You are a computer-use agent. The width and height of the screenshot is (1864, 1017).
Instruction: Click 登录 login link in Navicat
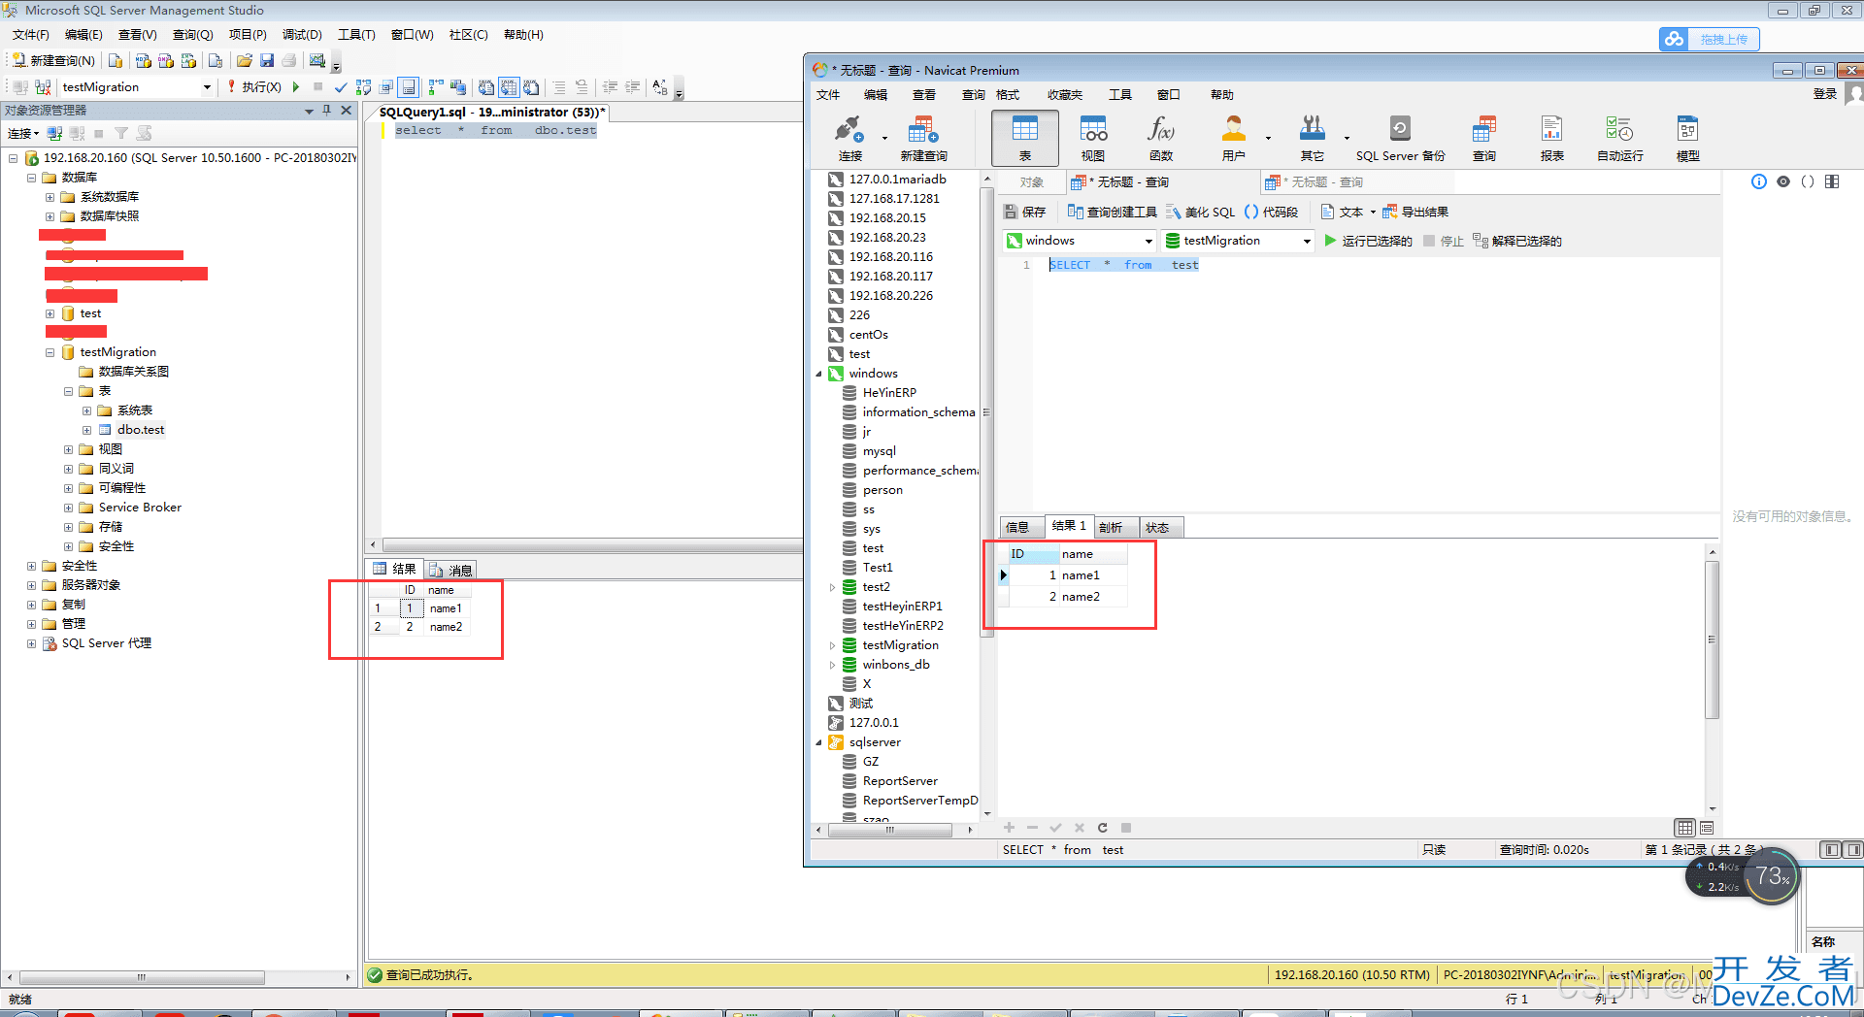click(x=1825, y=94)
